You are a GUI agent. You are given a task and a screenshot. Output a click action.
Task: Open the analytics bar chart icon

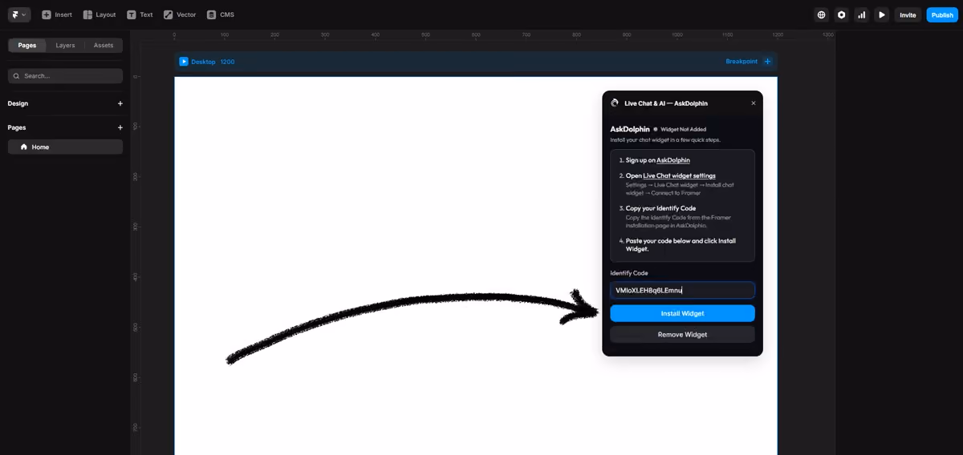point(862,14)
